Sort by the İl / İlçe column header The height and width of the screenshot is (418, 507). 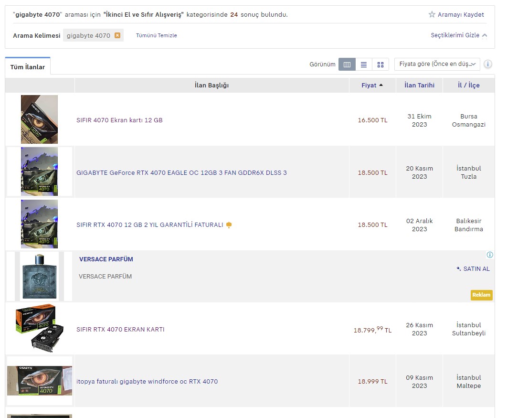pos(468,85)
